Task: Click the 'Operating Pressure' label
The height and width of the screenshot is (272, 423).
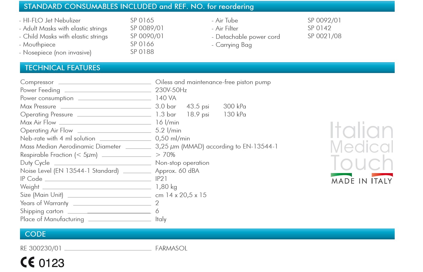Action: tap(46, 115)
